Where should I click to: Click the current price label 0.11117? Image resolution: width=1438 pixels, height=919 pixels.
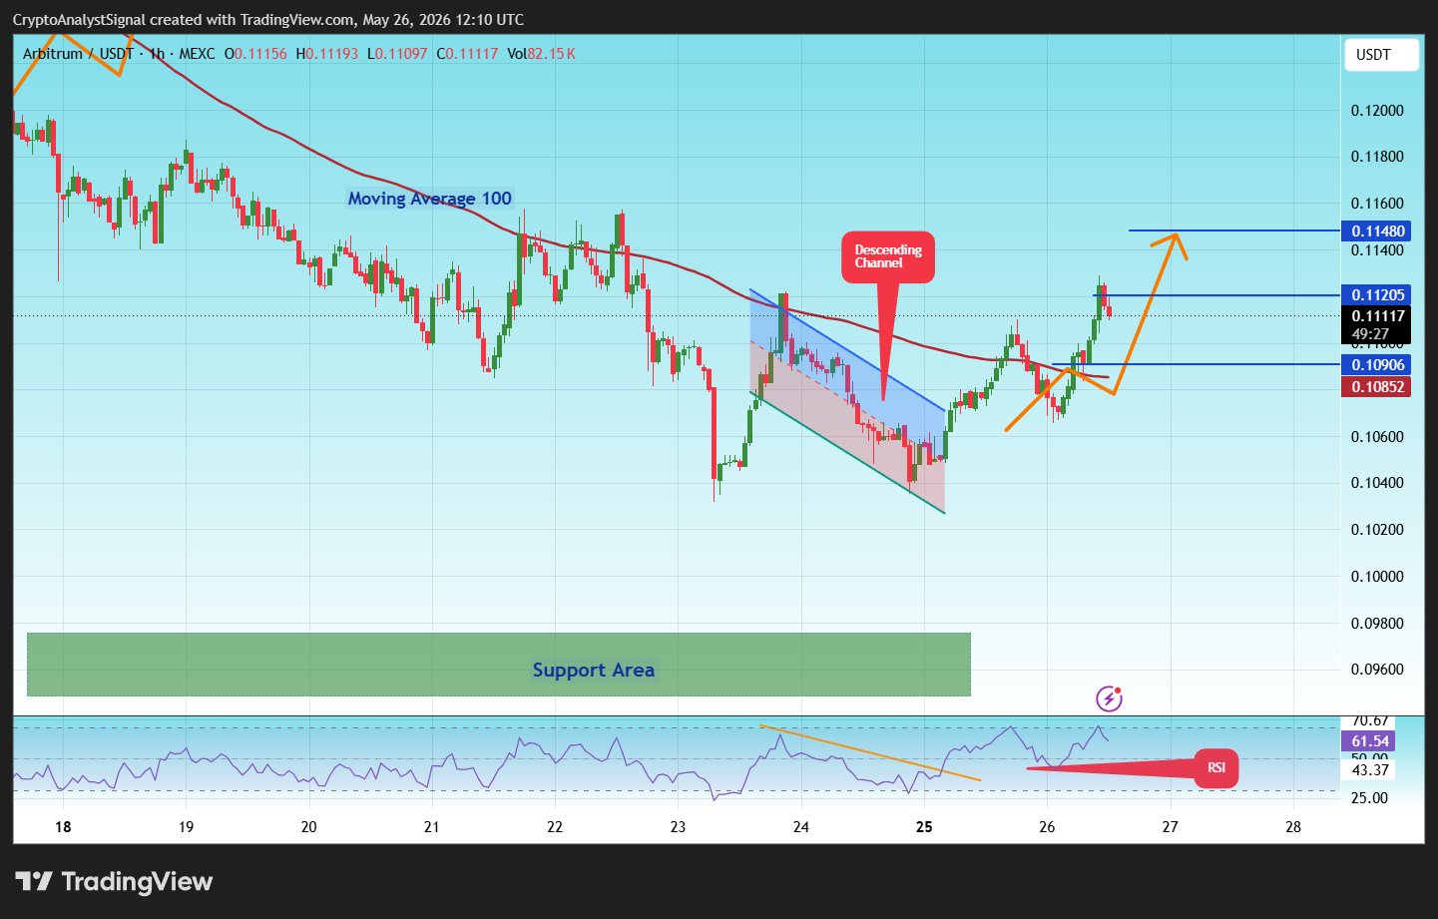click(1376, 316)
